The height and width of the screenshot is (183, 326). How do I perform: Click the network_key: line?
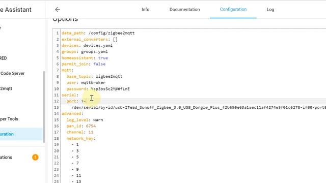point(81,138)
